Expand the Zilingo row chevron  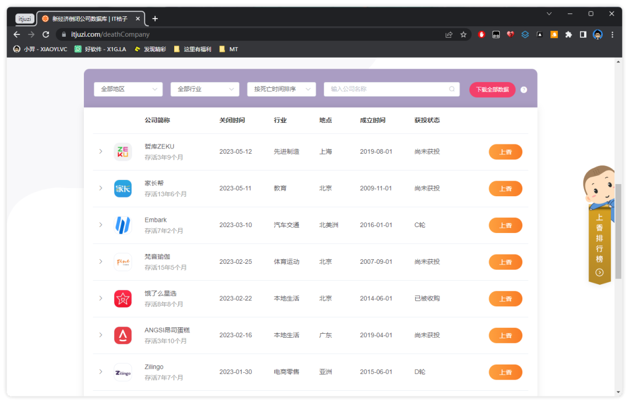(101, 372)
